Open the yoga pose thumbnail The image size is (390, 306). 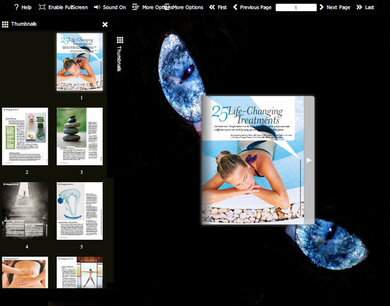pos(80,273)
